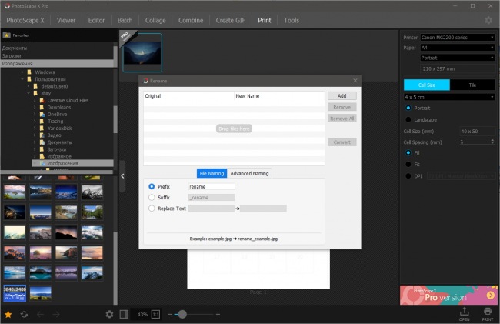Switch to the Batch tab
This screenshot has height=324, width=500.
pos(125,21)
